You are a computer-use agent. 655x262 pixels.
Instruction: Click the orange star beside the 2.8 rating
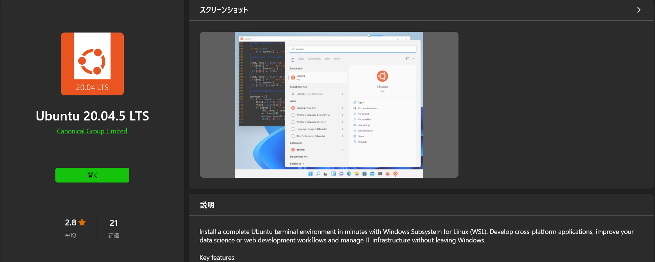pos(82,222)
